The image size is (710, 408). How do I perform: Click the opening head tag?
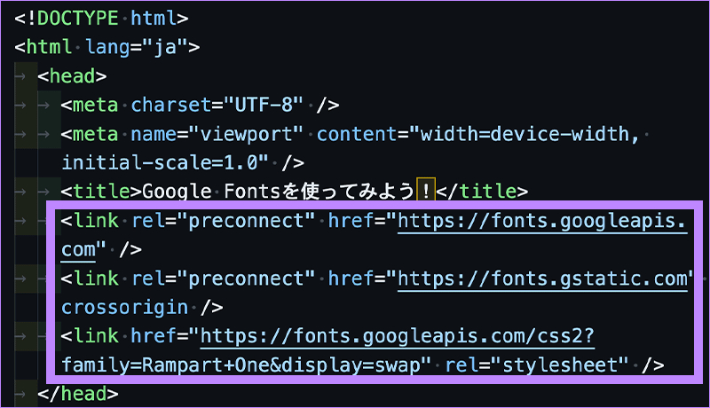[x=73, y=76]
